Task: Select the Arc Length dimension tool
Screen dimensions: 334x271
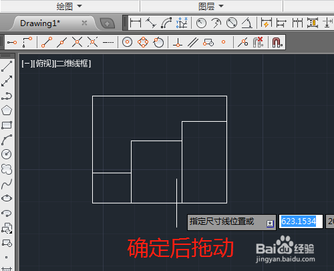Action: tap(166, 23)
